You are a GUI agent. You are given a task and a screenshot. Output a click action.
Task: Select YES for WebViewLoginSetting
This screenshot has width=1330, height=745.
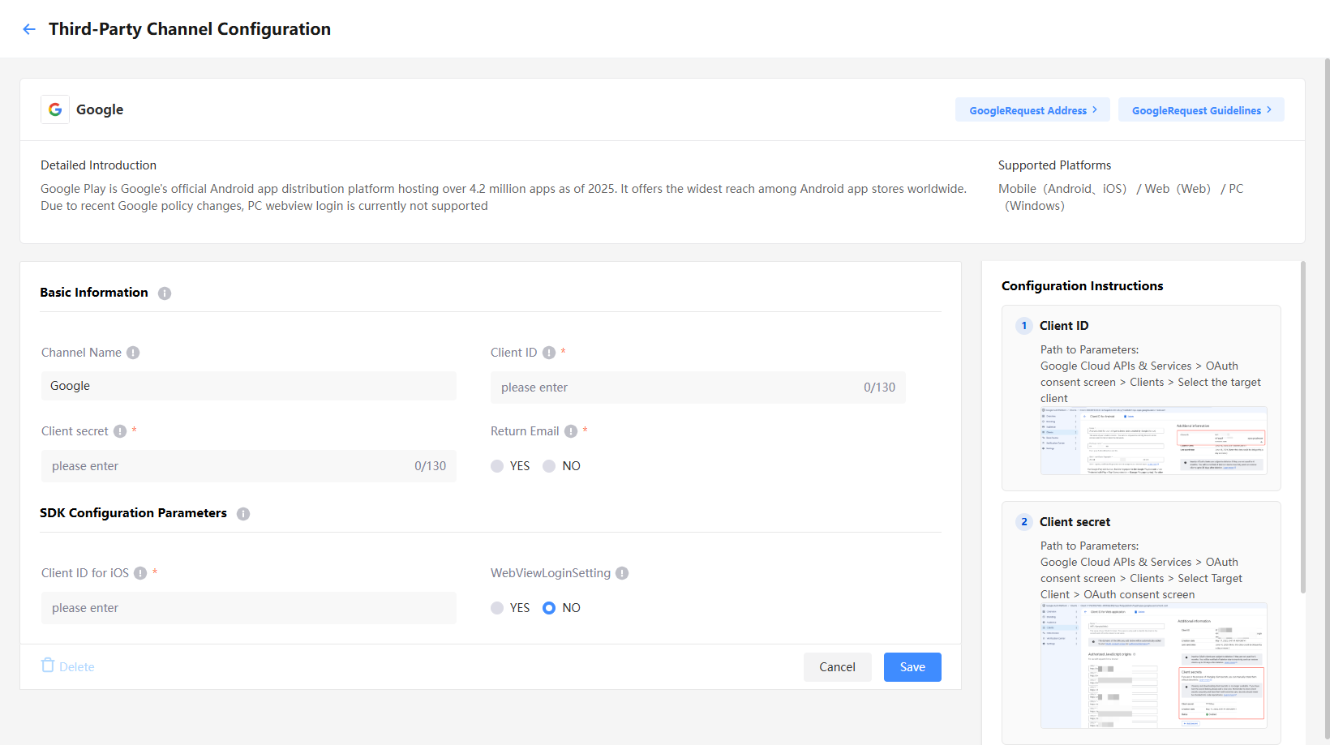tap(497, 608)
